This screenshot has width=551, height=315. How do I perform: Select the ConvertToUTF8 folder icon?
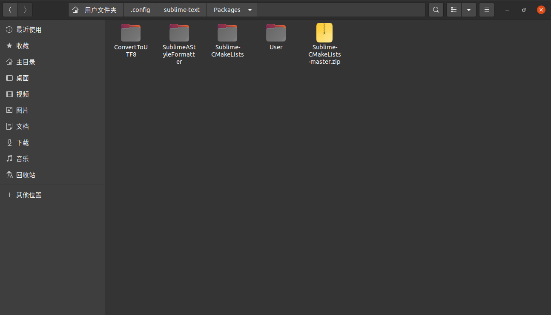pos(131,33)
